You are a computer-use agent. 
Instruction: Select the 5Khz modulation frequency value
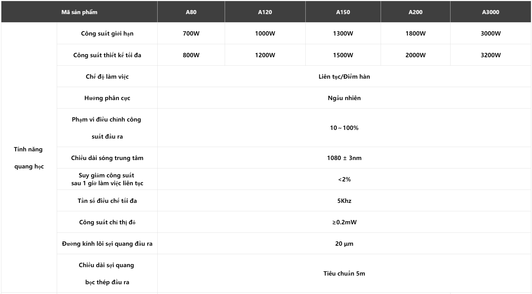(x=344, y=201)
